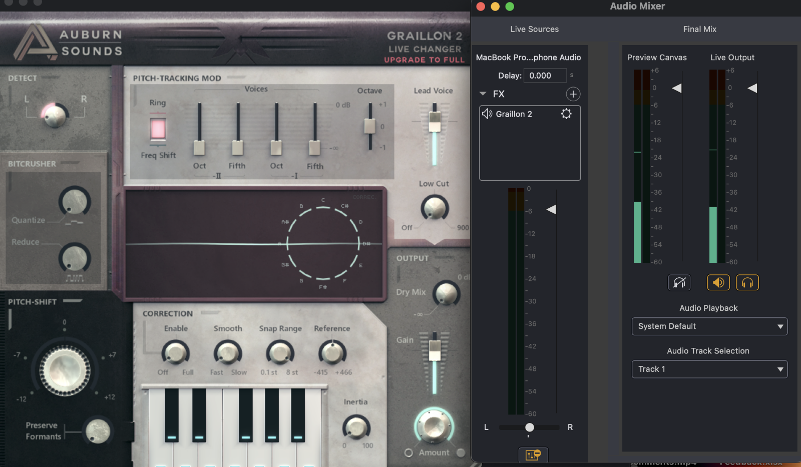
Task: Click the Preview Canvas level marker arrow
Action: (677, 88)
